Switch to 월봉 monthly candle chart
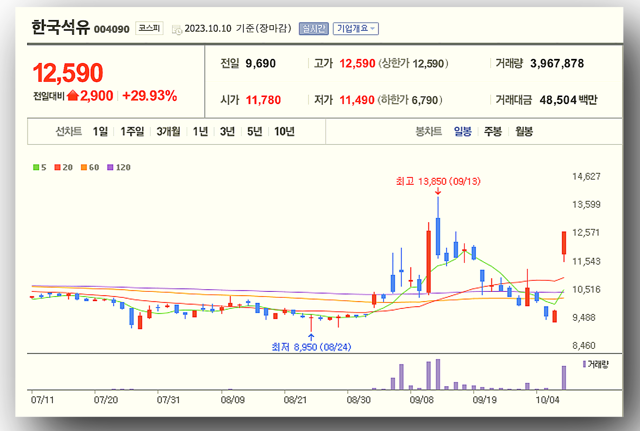Screen dimensions: 640x431 coord(524,131)
